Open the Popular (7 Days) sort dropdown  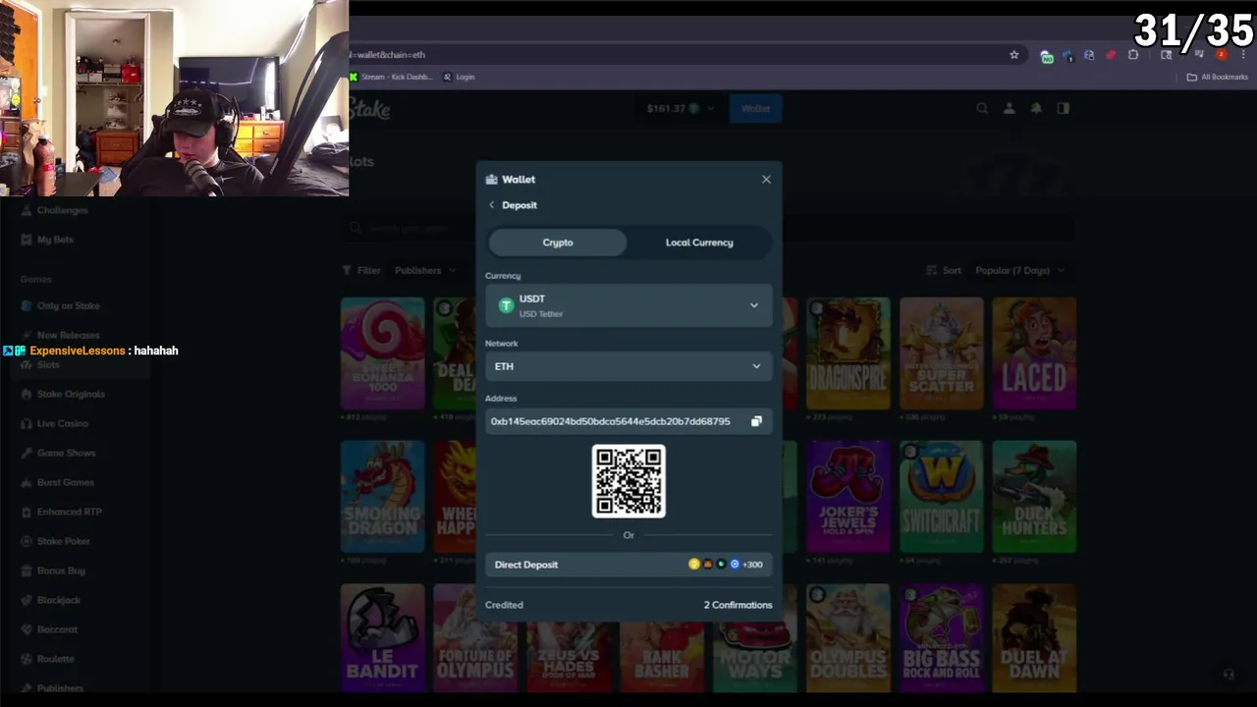[x=1020, y=271]
